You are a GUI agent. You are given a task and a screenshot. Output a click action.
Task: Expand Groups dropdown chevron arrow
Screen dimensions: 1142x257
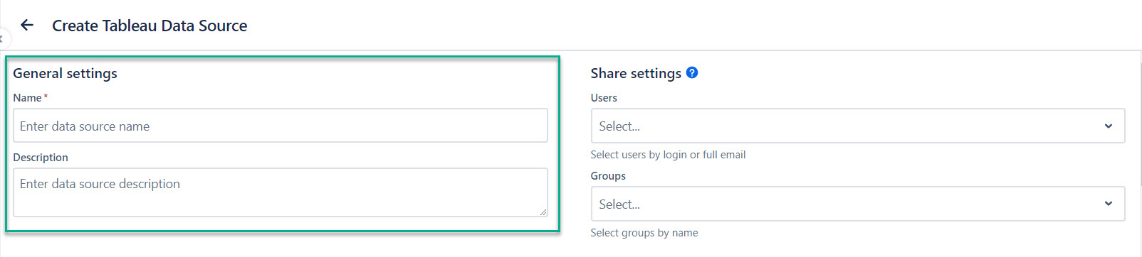click(x=1109, y=204)
